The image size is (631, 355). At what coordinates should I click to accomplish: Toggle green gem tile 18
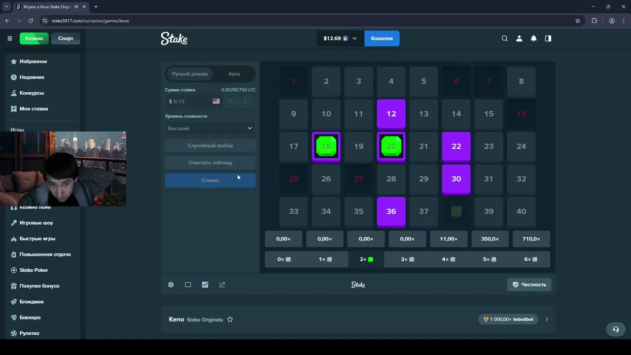326,146
